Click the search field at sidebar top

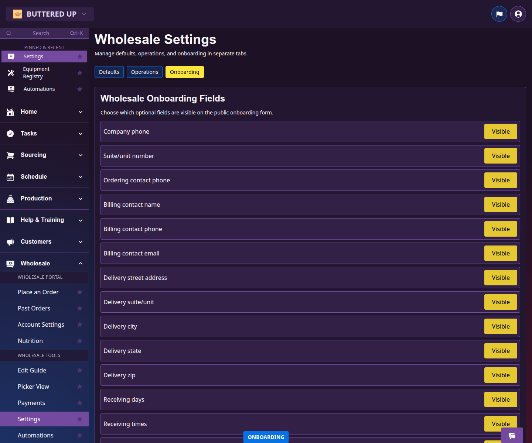41,33
